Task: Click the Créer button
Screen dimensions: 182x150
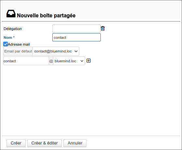Action: (x=16, y=143)
